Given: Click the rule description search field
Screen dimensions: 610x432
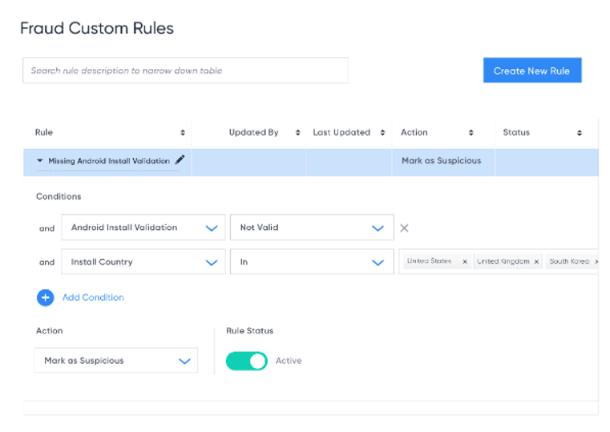Looking at the screenshot, I should pos(185,71).
